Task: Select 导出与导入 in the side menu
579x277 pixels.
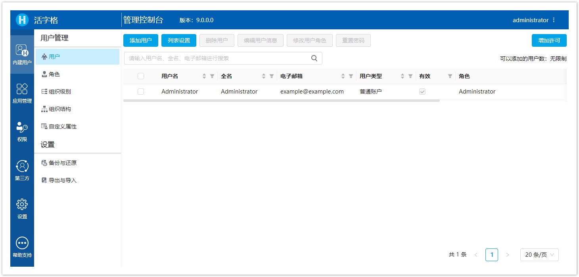Action: tap(77, 180)
